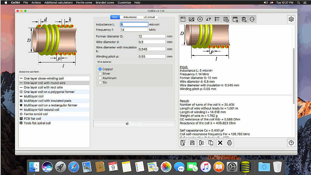Click the Calculate button

[134, 123]
